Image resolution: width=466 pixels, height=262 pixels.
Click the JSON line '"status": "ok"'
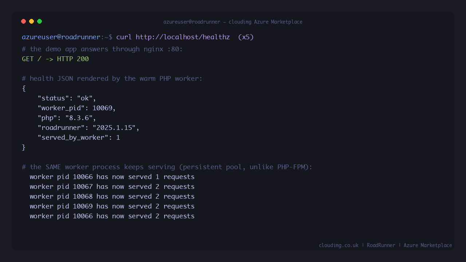click(67, 98)
